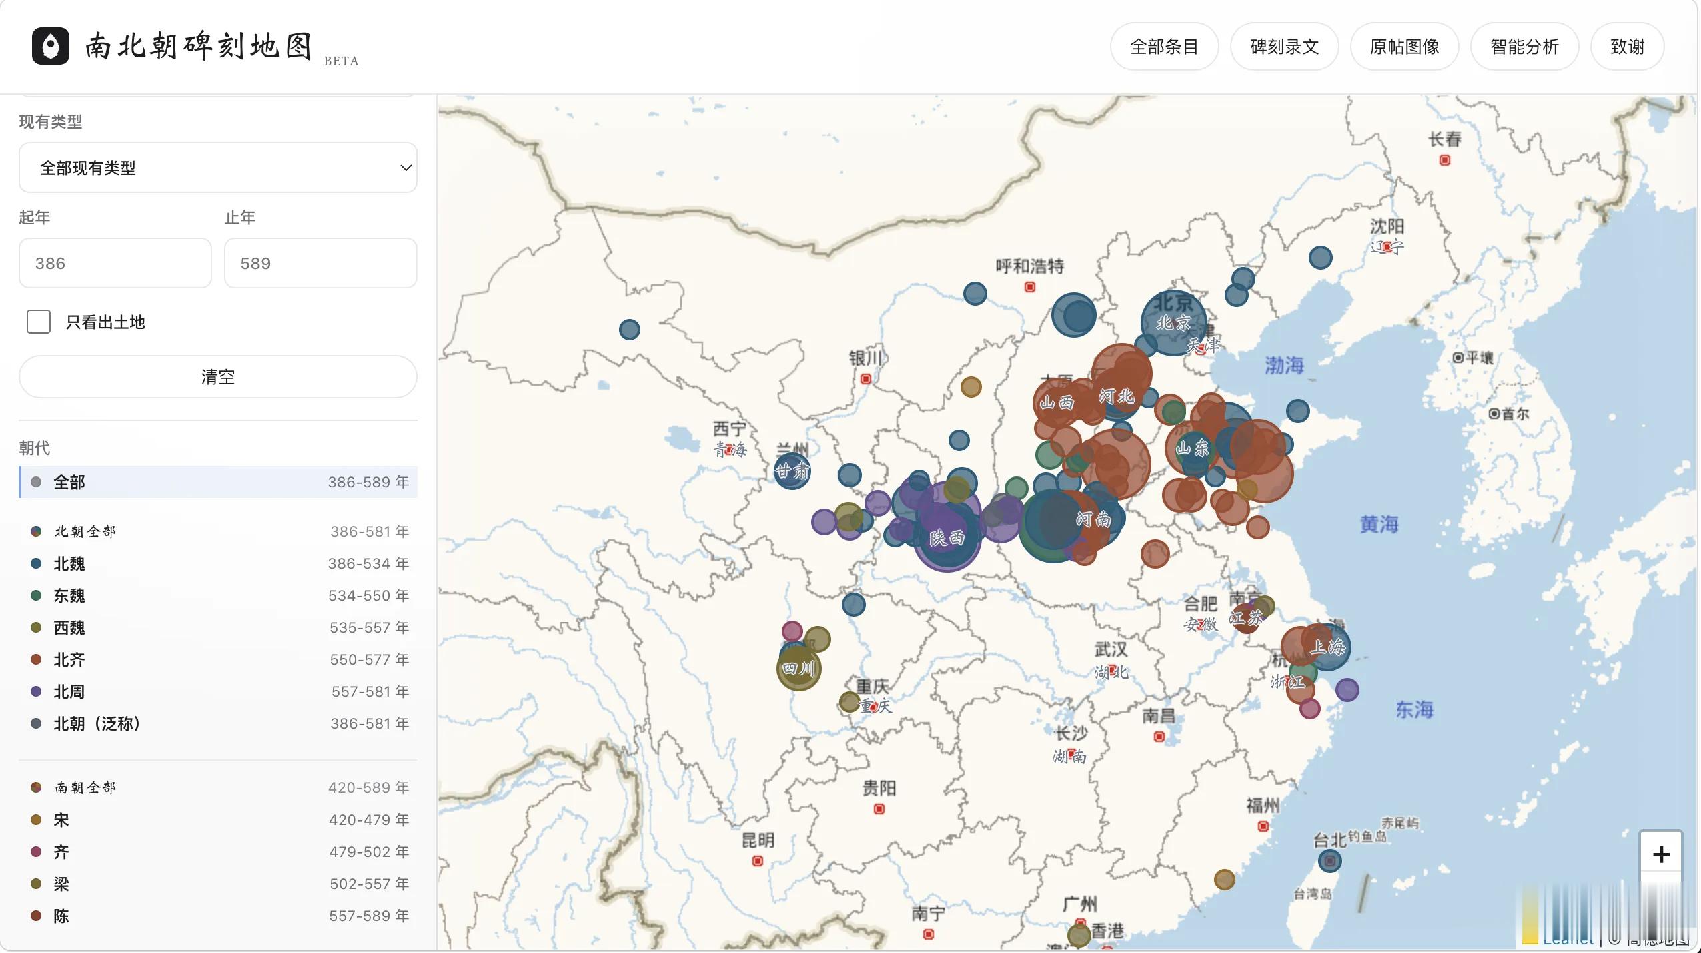Click the 陕西 purple cluster marker
Screen dimensions: 1701x953
[x=947, y=537]
